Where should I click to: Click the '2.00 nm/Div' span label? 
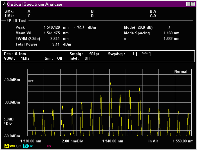click(x=73, y=141)
